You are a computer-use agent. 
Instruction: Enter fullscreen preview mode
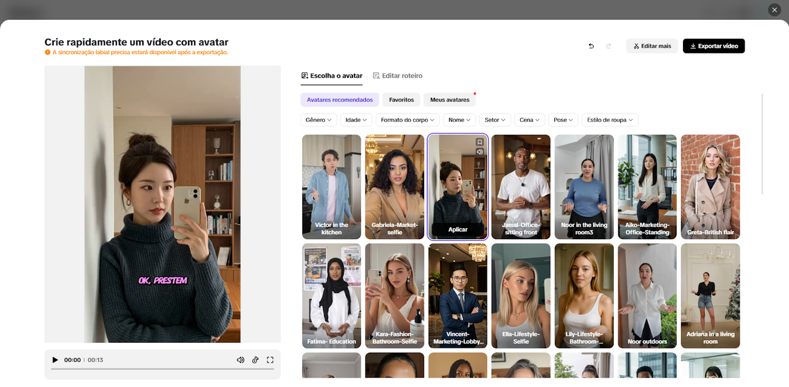270,360
